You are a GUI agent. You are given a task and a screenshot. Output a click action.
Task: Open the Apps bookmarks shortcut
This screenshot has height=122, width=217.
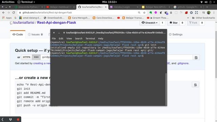(x=7, y=18)
